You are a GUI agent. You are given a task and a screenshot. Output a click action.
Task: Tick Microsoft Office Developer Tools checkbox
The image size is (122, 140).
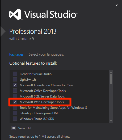(x=15, y=91)
